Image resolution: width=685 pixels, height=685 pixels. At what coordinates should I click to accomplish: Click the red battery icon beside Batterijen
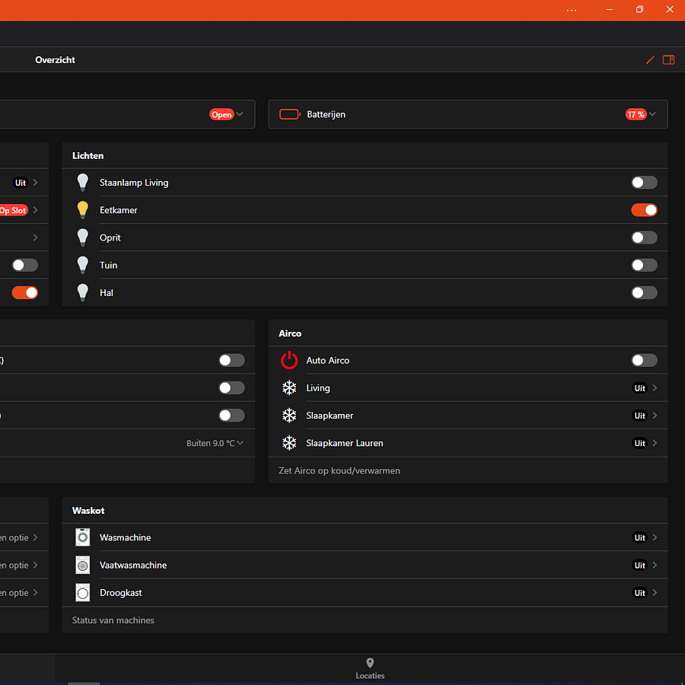click(x=289, y=114)
